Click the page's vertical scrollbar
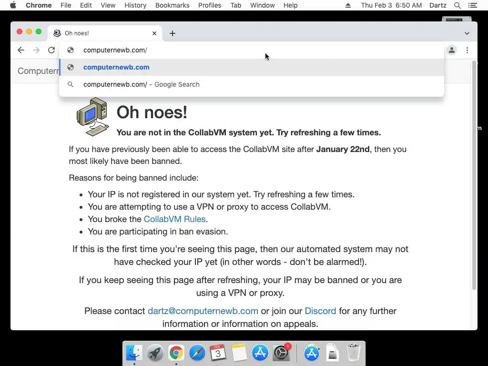Viewport: 488px width, 366px height. coord(474,175)
